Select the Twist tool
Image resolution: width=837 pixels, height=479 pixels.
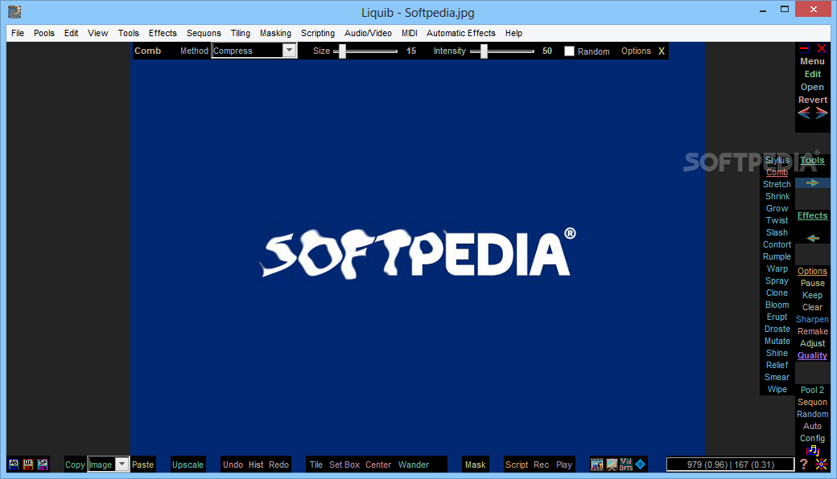pyautogui.click(x=777, y=220)
